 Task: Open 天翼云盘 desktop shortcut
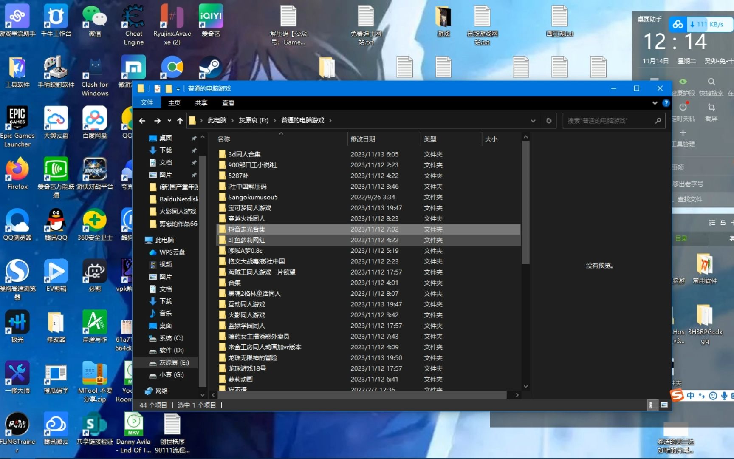click(56, 122)
